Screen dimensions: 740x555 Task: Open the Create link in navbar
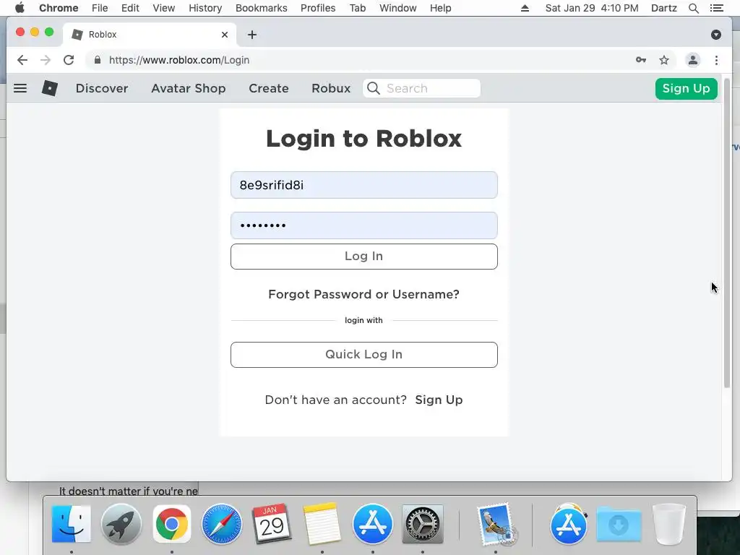269,88
